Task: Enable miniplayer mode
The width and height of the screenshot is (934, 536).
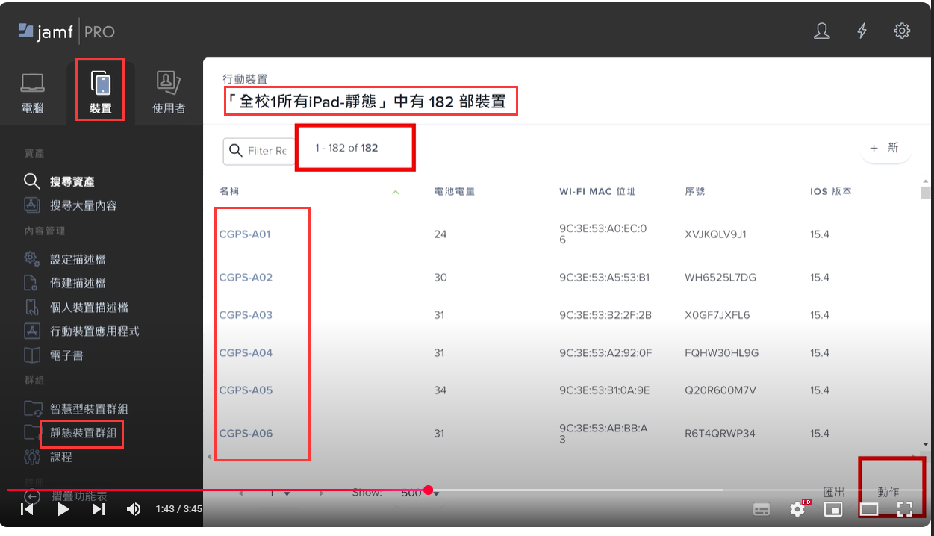Action: 833,509
